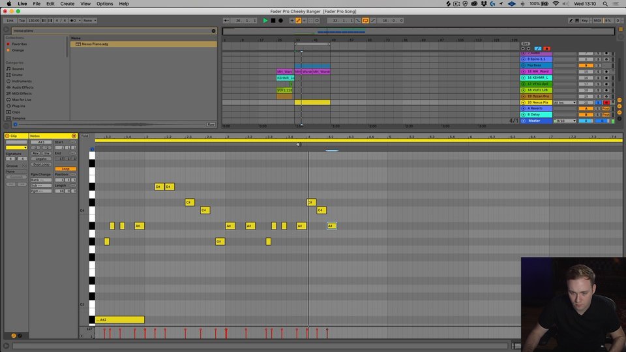Open the Drums category
This screenshot has width=626, height=352.
(17, 75)
